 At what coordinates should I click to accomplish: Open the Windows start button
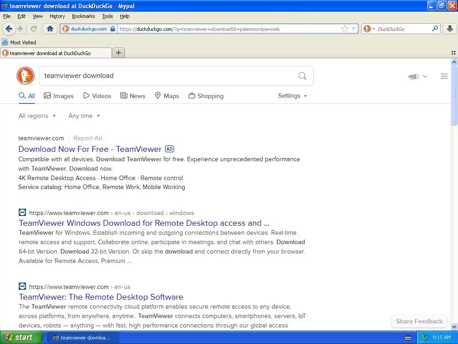(21, 337)
